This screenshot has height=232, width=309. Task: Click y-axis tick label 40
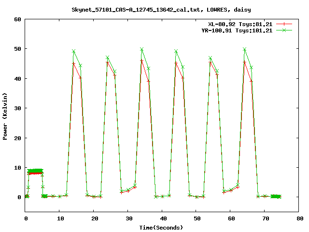pyautogui.click(x=17, y=79)
